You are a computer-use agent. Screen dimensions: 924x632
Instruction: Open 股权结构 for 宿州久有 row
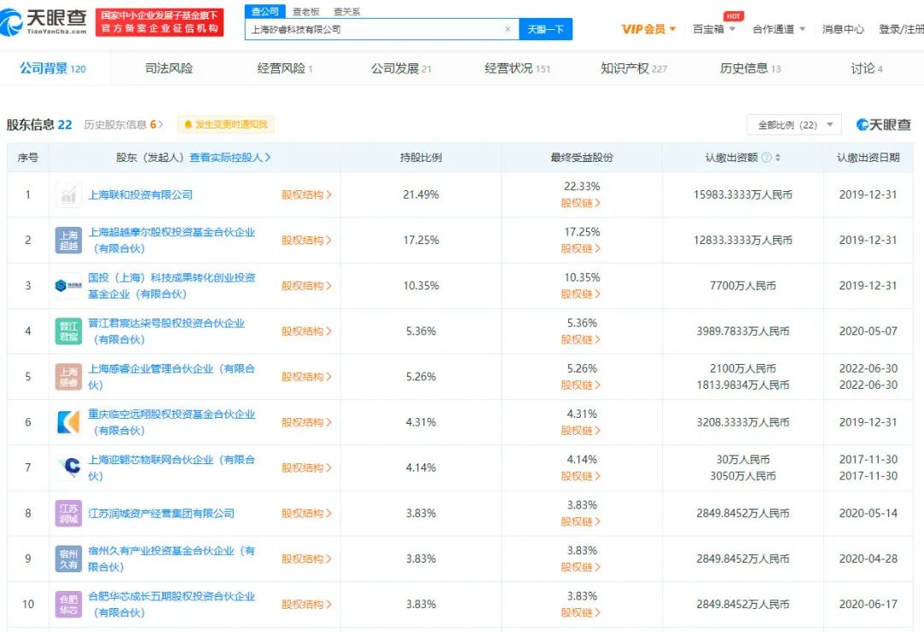pos(305,559)
